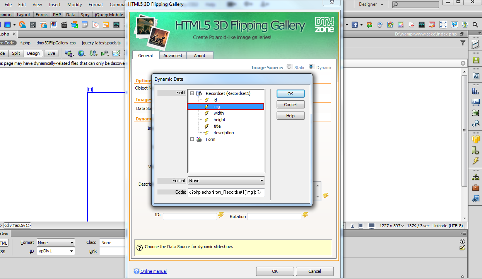Select the title field in the recordset tree

point(217,126)
